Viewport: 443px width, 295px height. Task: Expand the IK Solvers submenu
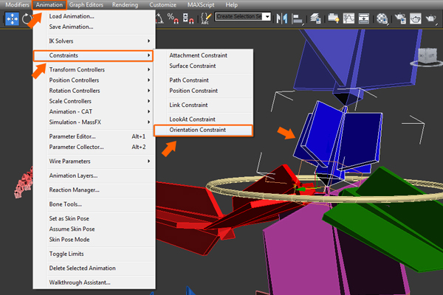(x=94, y=41)
